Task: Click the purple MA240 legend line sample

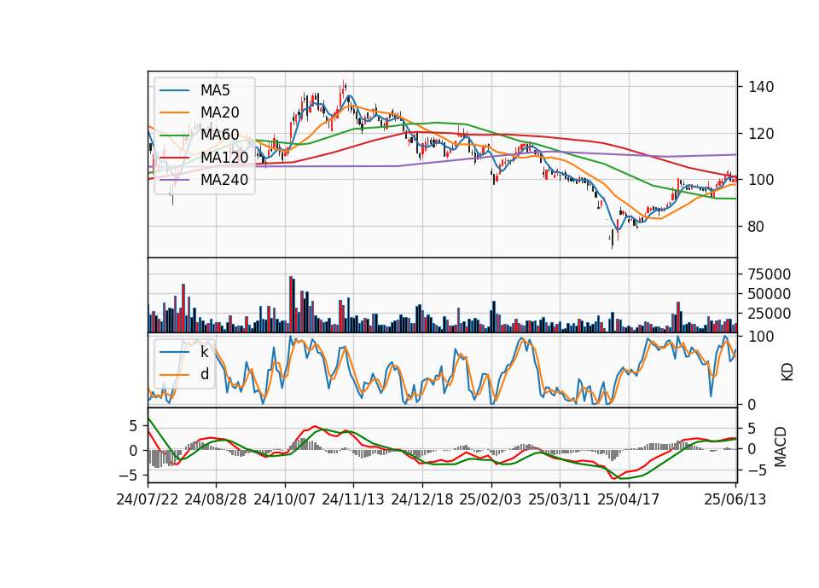Action: [x=174, y=180]
